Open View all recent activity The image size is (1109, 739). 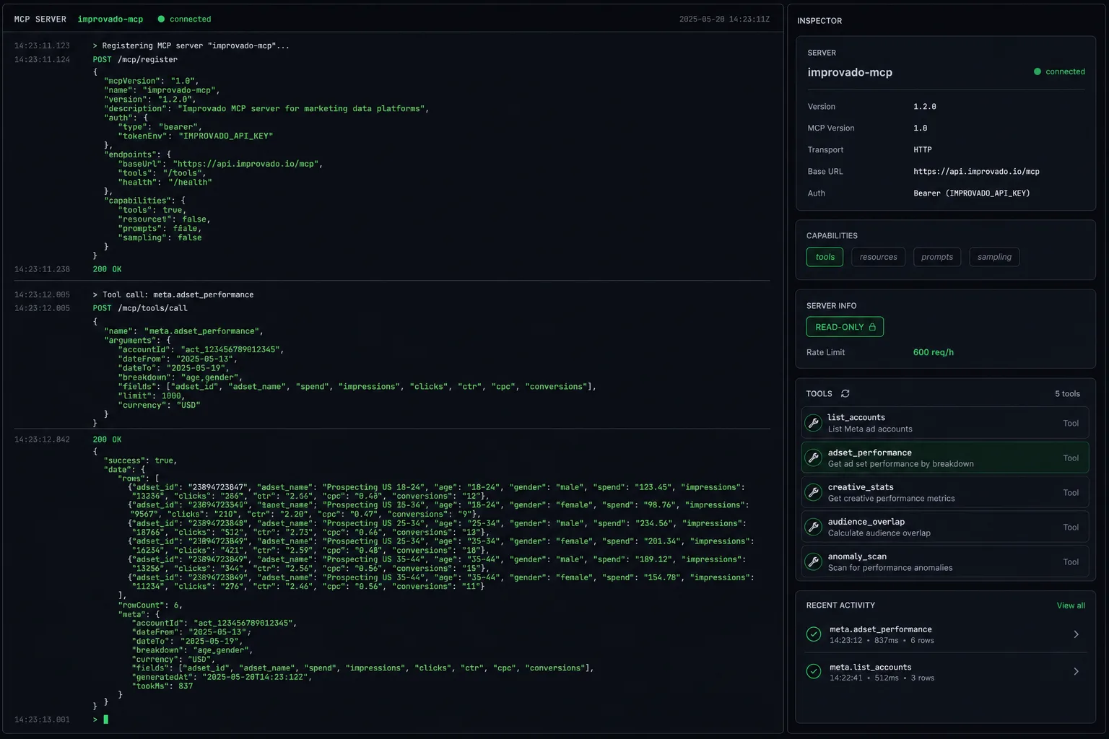tap(1071, 605)
